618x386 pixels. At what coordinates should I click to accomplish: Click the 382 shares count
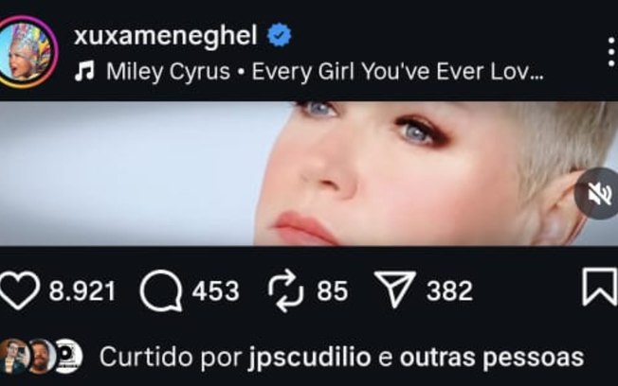point(449,291)
